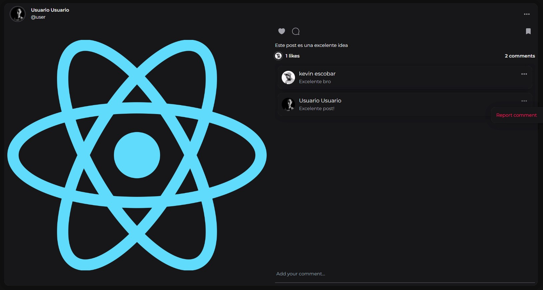Click Usuario Usuario's avatar in the comments

coord(288,104)
